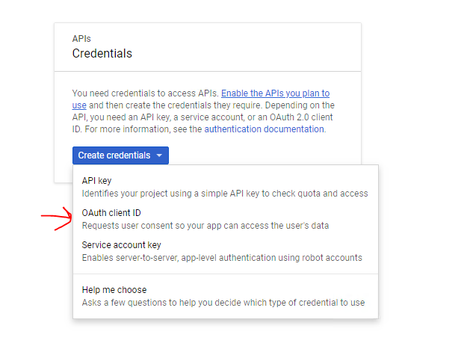Click the Create credentials dropdown arrow

[x=159, y=155]
